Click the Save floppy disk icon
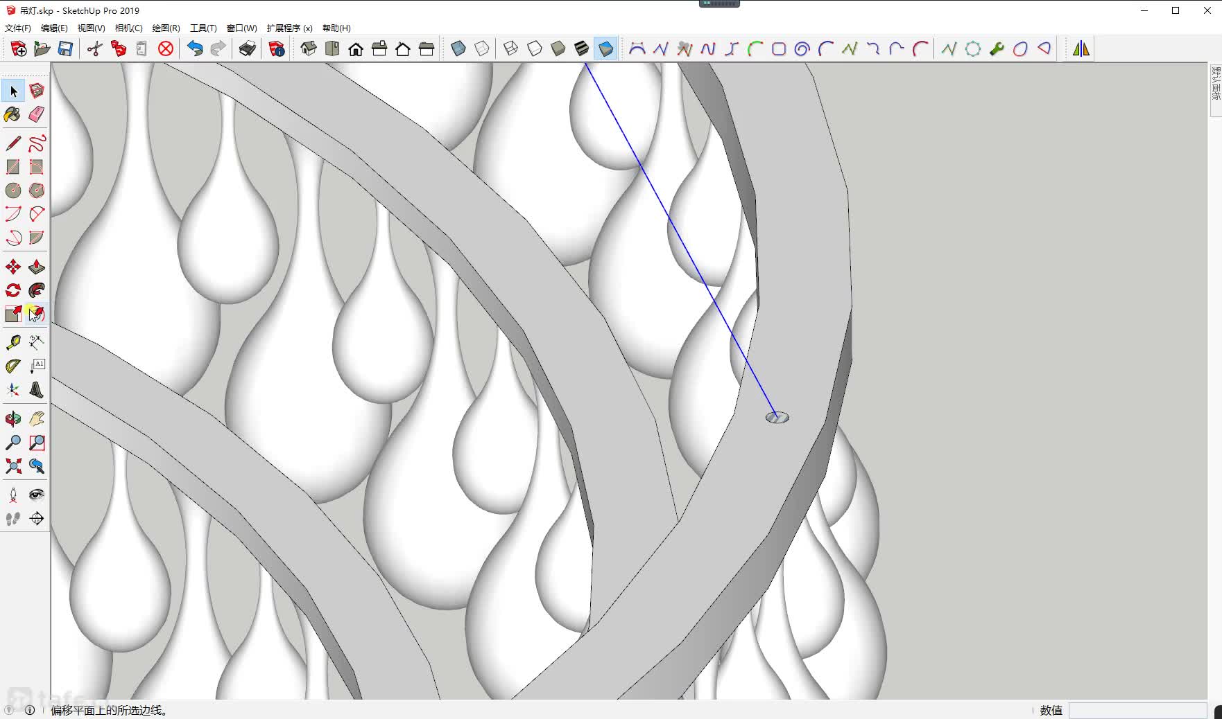 pos(65,48)
